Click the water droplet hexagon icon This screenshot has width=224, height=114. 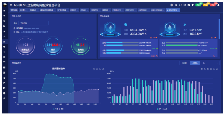click(x=170, y=30)
